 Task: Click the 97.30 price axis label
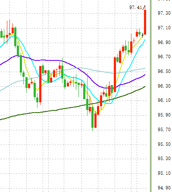point(164,13)
